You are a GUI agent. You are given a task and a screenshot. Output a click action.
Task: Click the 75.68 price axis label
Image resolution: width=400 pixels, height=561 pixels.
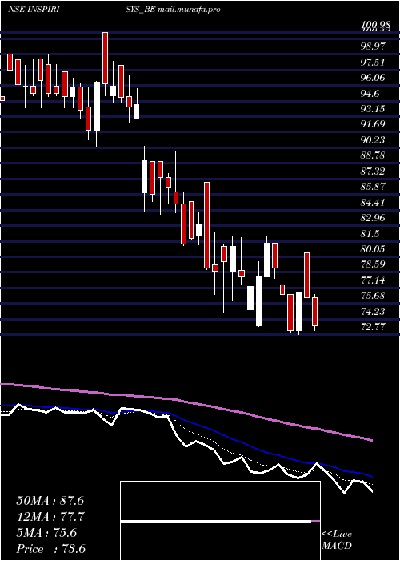point(373,296)
